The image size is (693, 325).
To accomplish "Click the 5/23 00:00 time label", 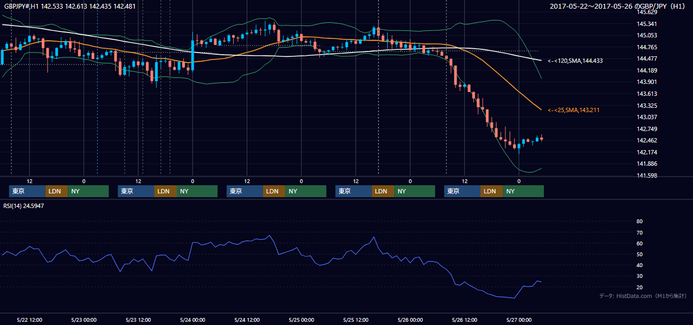I will 84,320.
